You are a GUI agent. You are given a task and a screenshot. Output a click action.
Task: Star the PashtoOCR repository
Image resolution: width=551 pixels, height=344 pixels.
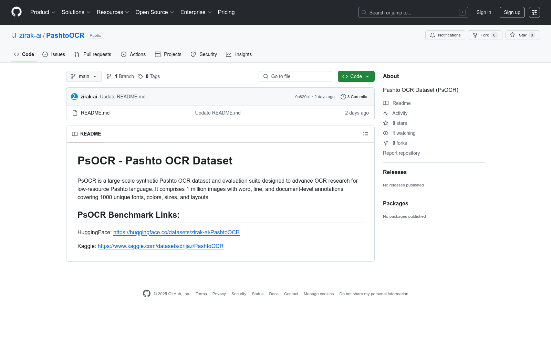[x=522, y=35]
